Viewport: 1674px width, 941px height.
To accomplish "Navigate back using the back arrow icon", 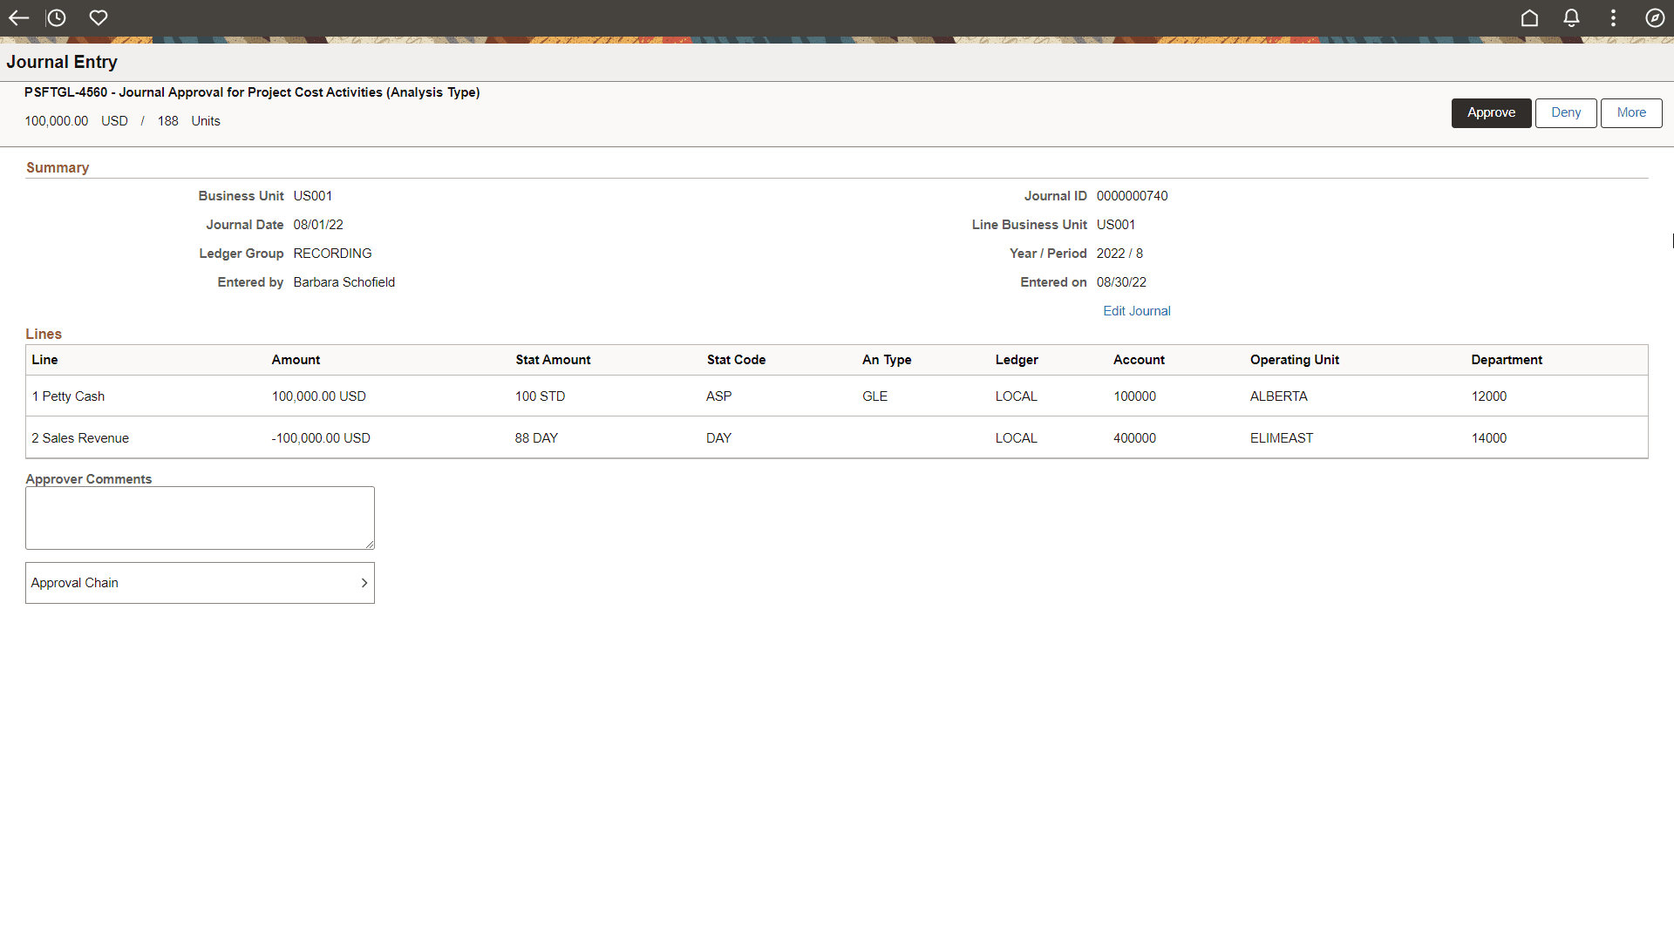I will click(x=18, y=17).
